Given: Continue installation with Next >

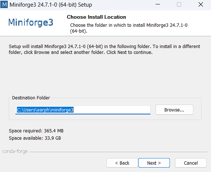Looking at the screenshot, I should [x=154, y=163].
